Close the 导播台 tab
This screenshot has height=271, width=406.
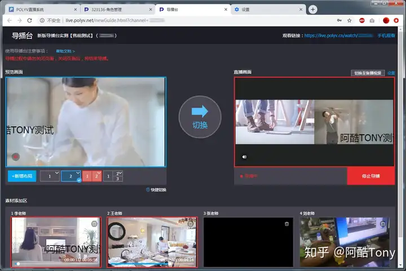tap(226, 10)
